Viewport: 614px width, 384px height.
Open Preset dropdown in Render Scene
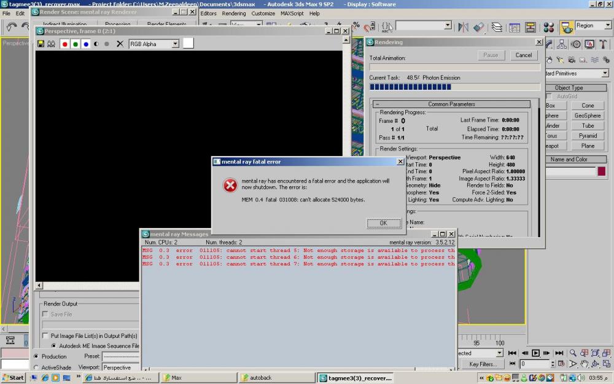coord(120,356)
